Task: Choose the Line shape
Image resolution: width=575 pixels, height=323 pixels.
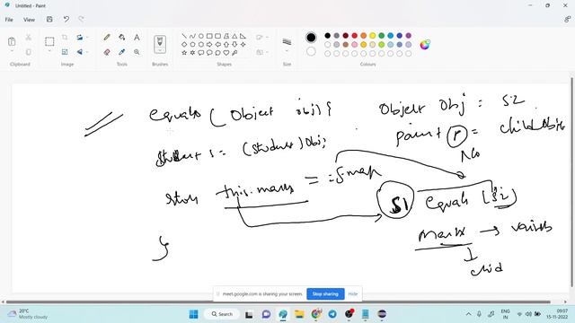Action: point(184,36)
